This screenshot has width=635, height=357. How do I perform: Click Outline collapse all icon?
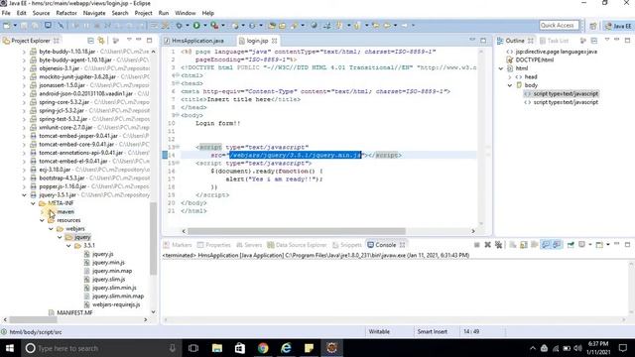click(x=594, y=41)
